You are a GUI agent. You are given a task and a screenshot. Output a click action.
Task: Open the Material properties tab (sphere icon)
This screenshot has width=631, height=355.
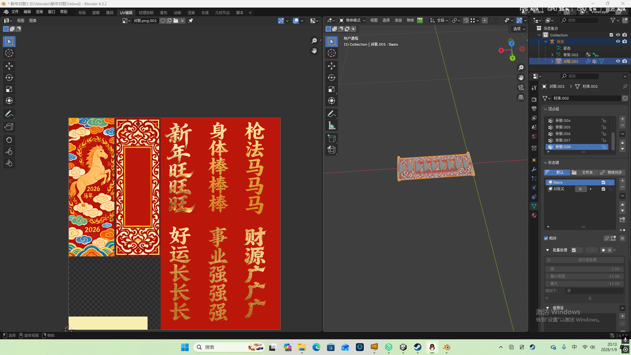[x=534, y=215]
